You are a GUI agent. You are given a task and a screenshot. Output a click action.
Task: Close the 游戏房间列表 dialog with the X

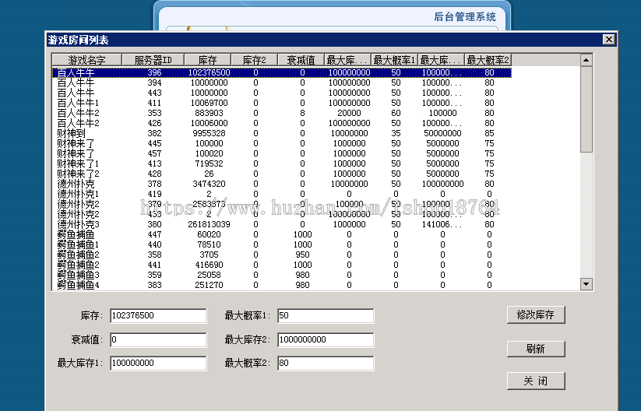[608, 40]
